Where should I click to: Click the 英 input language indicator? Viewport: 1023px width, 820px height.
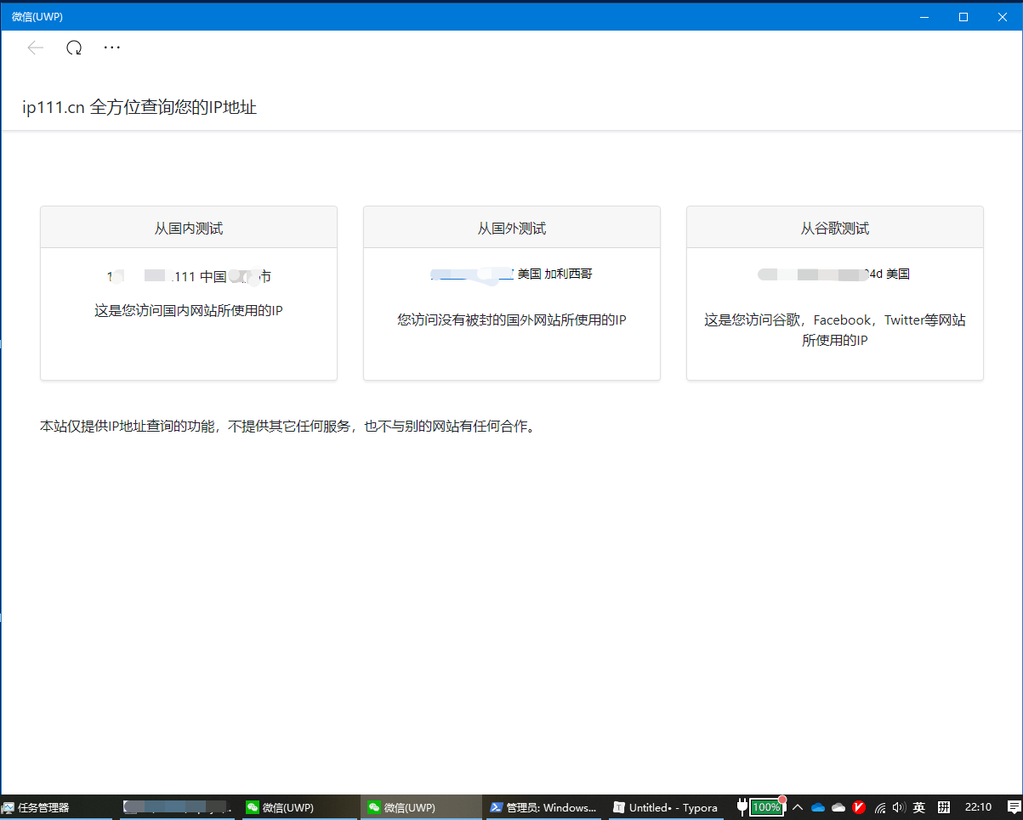pyautogui.click(x=919, y=807)
